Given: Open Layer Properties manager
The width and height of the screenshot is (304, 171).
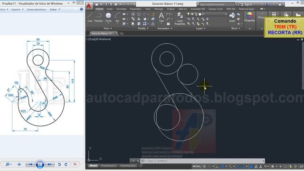Looking at the screenshot, I should pos(180,19).
